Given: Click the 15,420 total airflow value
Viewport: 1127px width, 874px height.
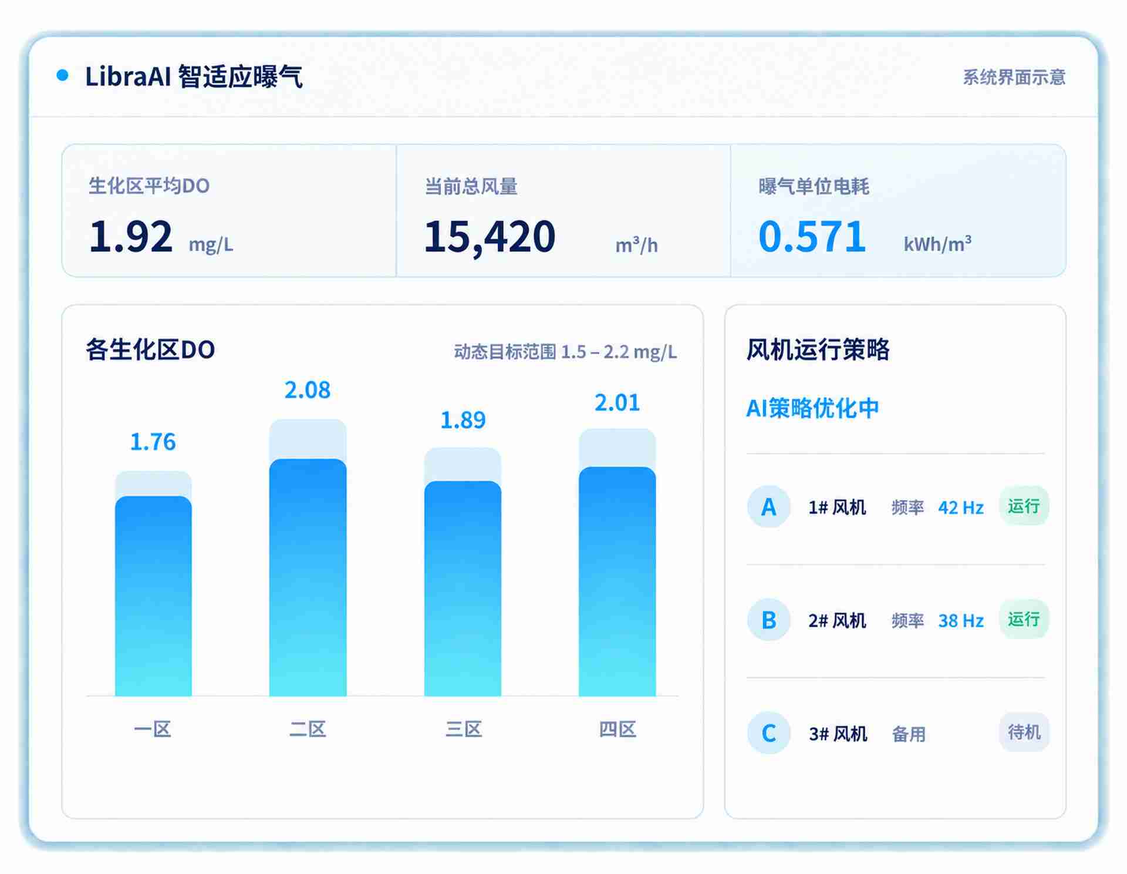Looking at the screenshot, I should click(x=490, y=237).
